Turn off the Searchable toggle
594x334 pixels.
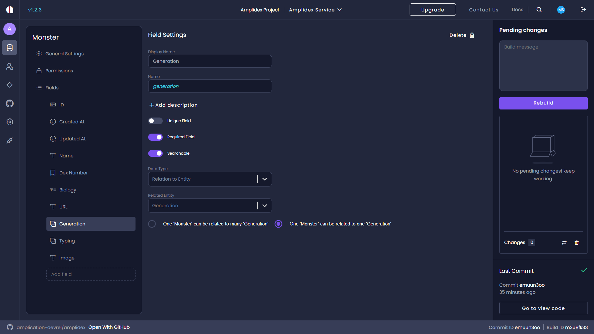pos(155,153)
